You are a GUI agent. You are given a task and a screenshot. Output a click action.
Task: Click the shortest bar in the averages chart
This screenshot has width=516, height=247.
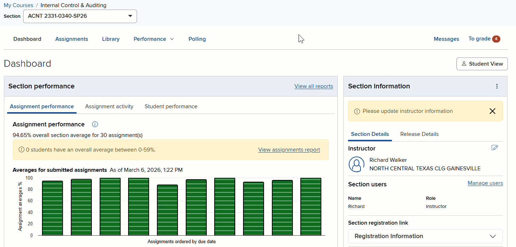(x=167, y=210)
